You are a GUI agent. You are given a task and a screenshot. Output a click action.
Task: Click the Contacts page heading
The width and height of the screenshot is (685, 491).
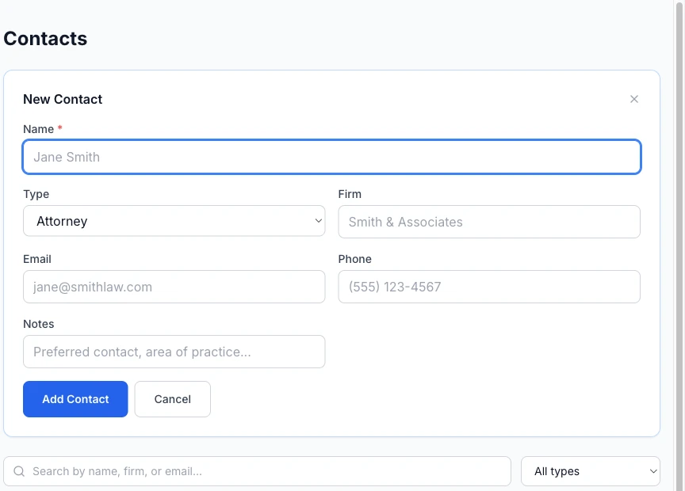pyautogui.click(x=45, y=38)
